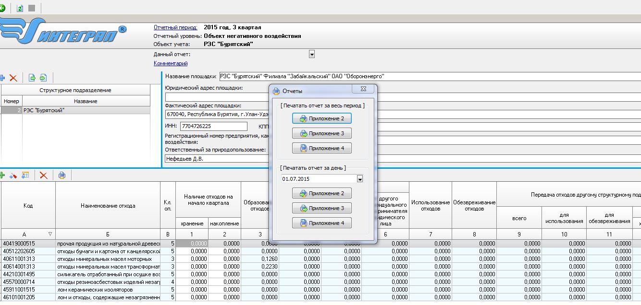This screenshot has height=305, width=641.
Task: Open the 'Комментарий' link
Action: click(171, 63)
